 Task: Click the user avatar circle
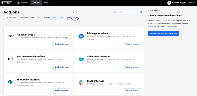(x=169, y=3)
